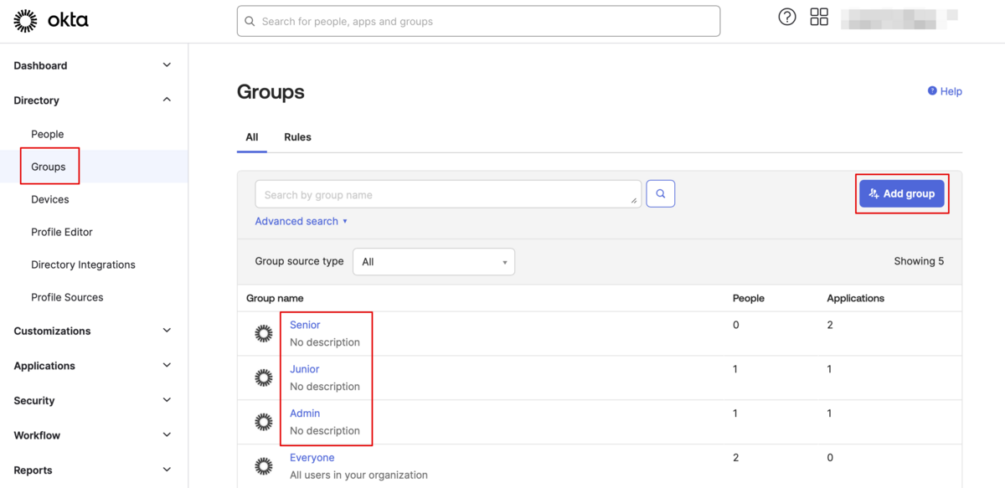This screenshot has width=1005, height=488.
Task: Click the Admin group icon
Action: (x=264, y=422)
